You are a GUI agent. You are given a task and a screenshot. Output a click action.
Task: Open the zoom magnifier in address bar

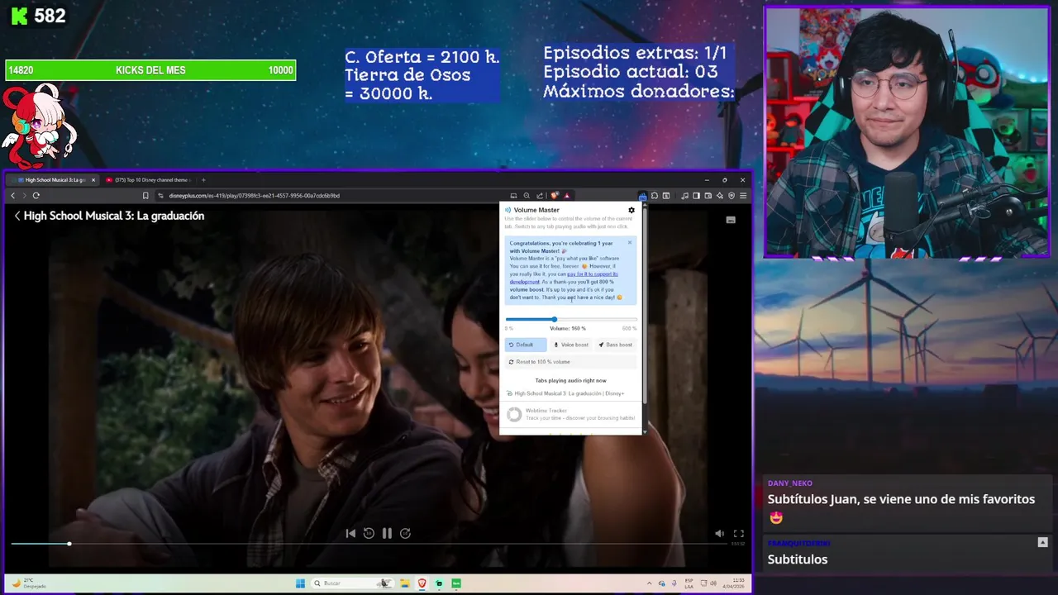527,196
